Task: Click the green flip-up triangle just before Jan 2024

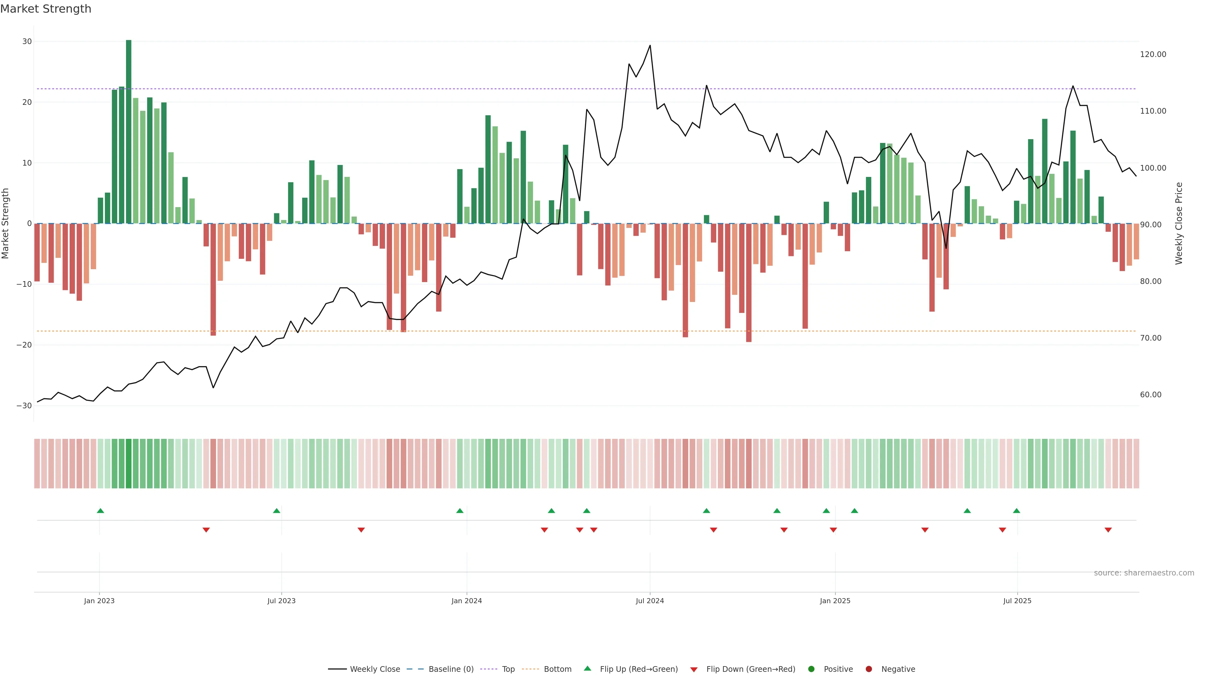Action: tap(460, 511)
